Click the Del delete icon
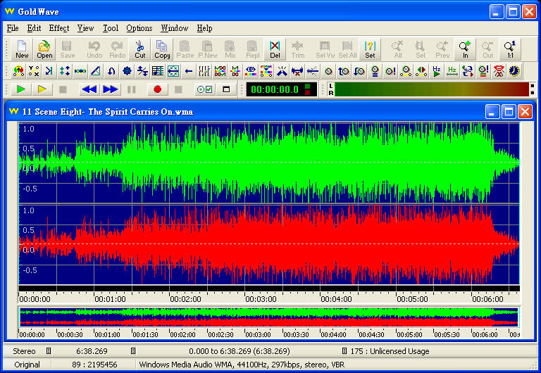The width and height of the screenshot is (541, 373). point(275,49)
